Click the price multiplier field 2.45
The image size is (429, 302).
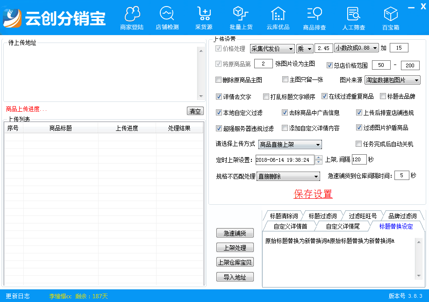click(324, 48)
